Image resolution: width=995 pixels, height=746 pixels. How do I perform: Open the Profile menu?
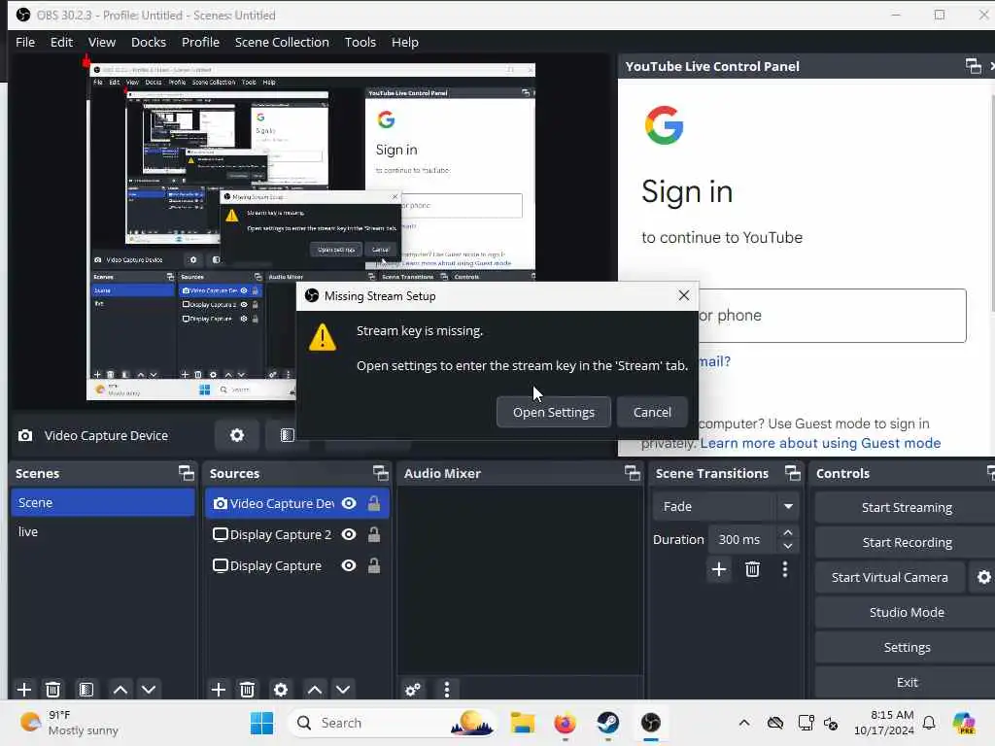(x=200, y=42)
